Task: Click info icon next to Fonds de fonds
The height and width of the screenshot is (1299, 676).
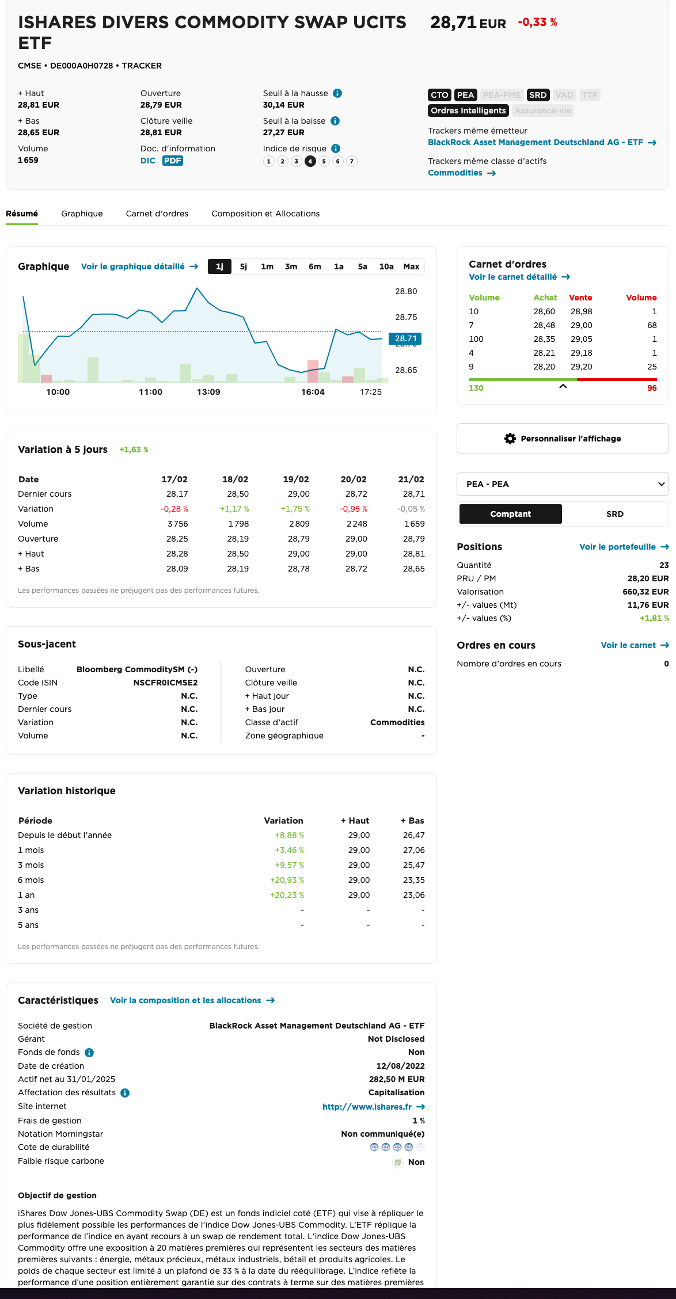Action: point(89,1053)
